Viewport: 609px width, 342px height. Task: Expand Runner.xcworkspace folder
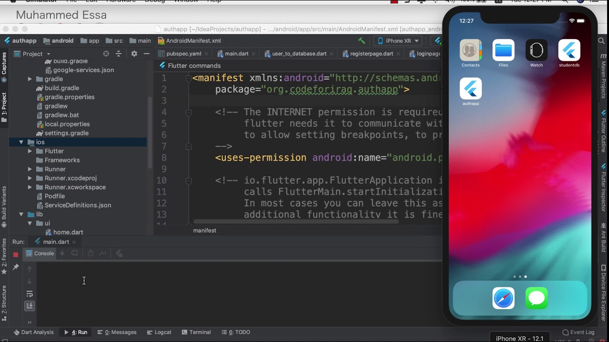coord(30,187)
